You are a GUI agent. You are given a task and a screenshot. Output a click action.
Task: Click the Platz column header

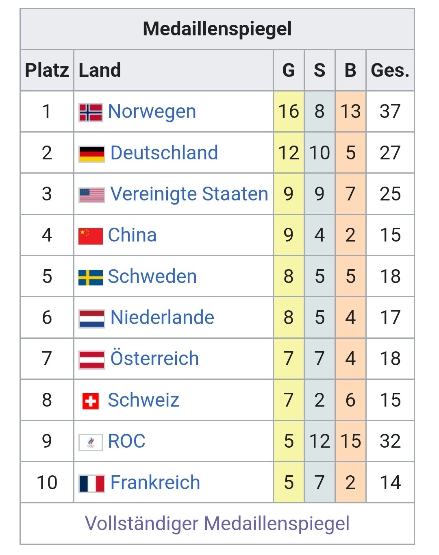pyautogui.click(x=47, y=70)
